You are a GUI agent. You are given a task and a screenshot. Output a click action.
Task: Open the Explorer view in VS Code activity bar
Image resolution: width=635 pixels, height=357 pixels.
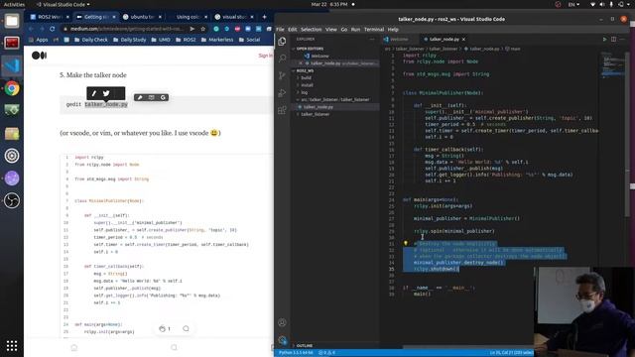[282, 42]
